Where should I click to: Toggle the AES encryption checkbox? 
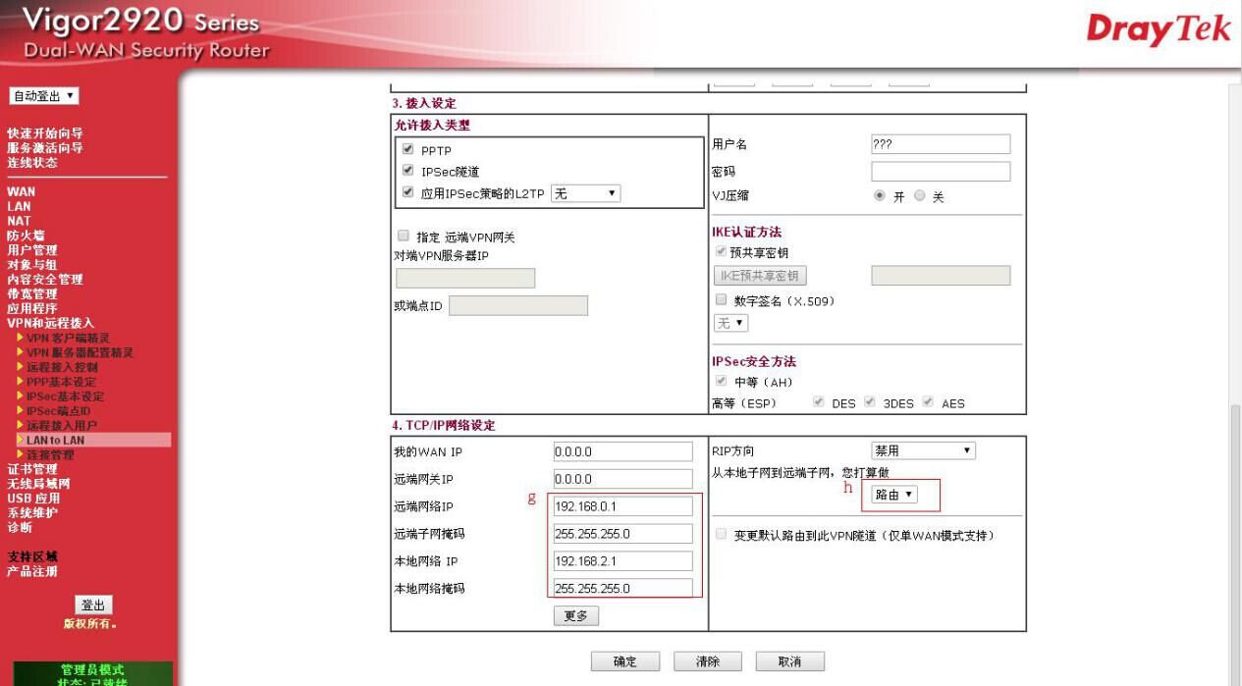[928, 402]
